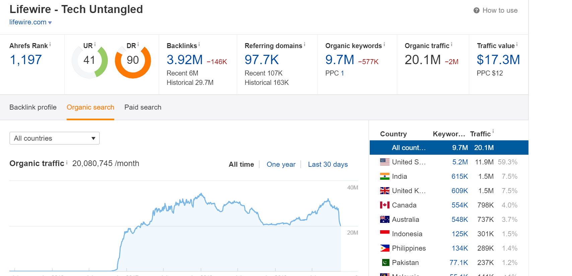This screenshot has height=276, width=572.
Task: Open the Backlinks count 3.92M
Action: click(185, 60)
